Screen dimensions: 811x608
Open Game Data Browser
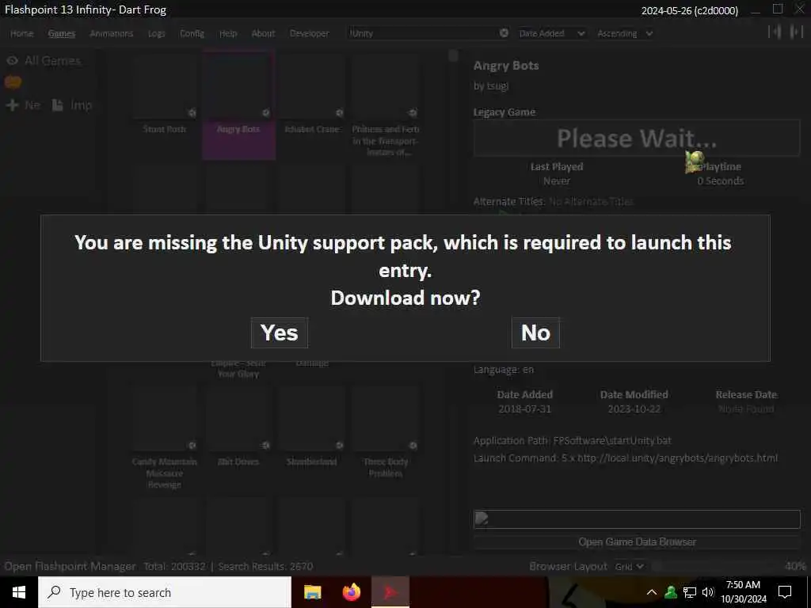(x=637, y=541)
